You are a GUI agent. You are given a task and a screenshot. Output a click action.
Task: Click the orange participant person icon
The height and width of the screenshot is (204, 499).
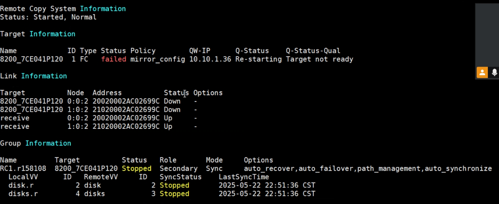coord(482,72)
